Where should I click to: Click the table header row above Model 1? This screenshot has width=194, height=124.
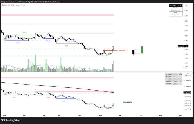tap(175, 5)
